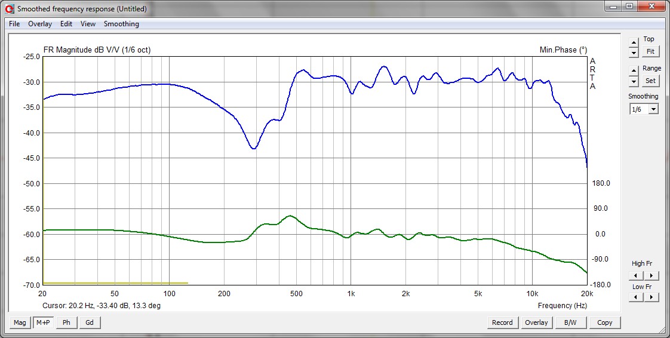Click the Top down arrow
Viewport: 670px width, 338px height.
point(634,53)
